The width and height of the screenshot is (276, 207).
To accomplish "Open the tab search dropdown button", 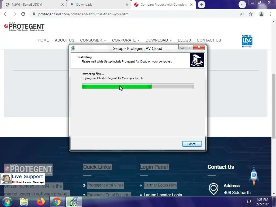I will tap(242, 5).
